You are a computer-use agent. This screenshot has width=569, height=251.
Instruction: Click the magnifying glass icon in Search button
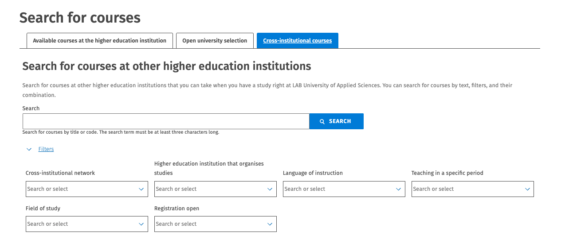(322, 121)
